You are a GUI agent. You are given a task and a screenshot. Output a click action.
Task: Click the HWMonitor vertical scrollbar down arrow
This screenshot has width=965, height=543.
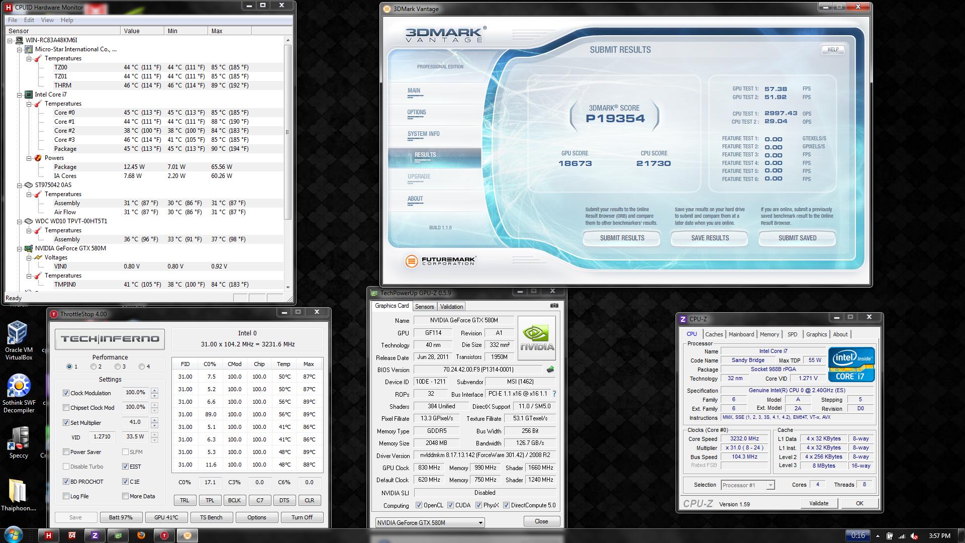pyautogui.click(x=288, y=287)
